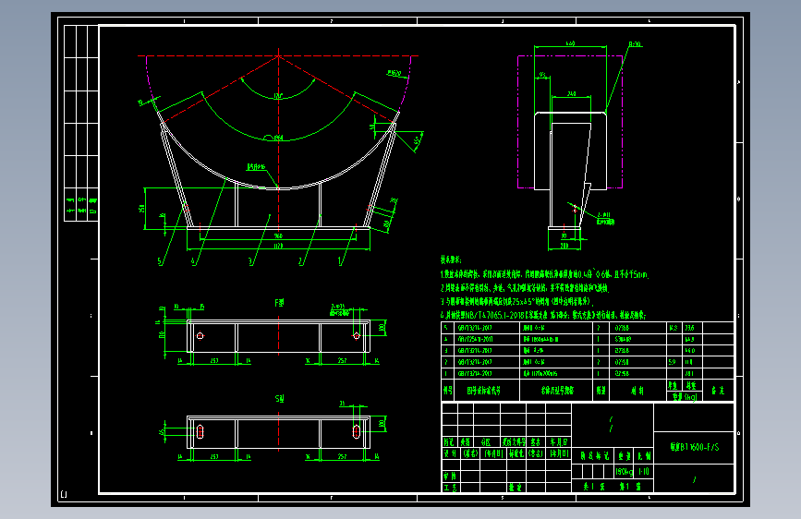Screen dimensions: 801x519
Task: Click the 5.9 unit weight cell in row 2
Action: click(674, 362)
